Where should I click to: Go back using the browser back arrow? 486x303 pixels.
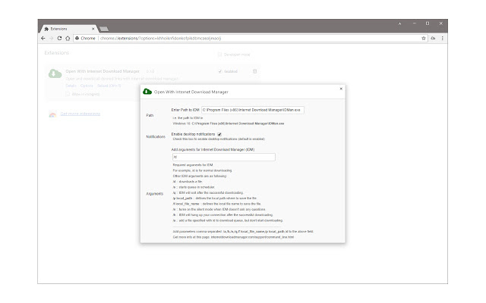43,39
